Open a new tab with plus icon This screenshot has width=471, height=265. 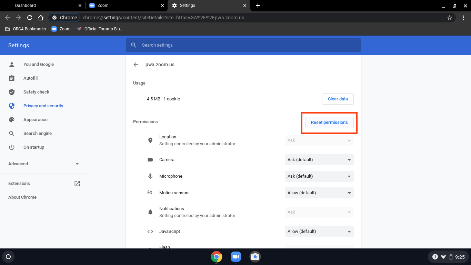click(x=258, y=6)
